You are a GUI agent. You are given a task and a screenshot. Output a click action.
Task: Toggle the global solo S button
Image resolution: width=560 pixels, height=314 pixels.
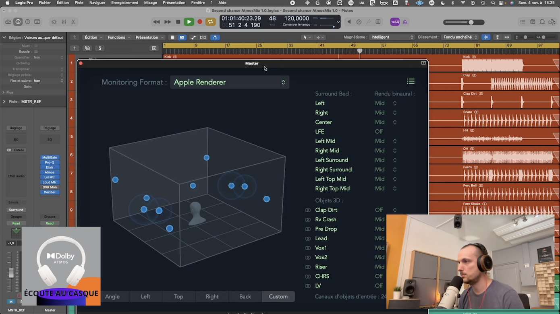(x=100, y=48)
